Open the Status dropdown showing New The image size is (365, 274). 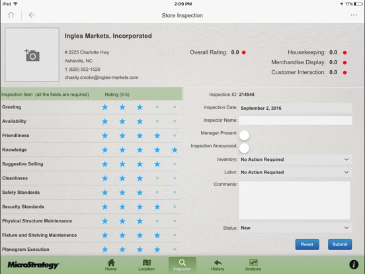(296, 228)
